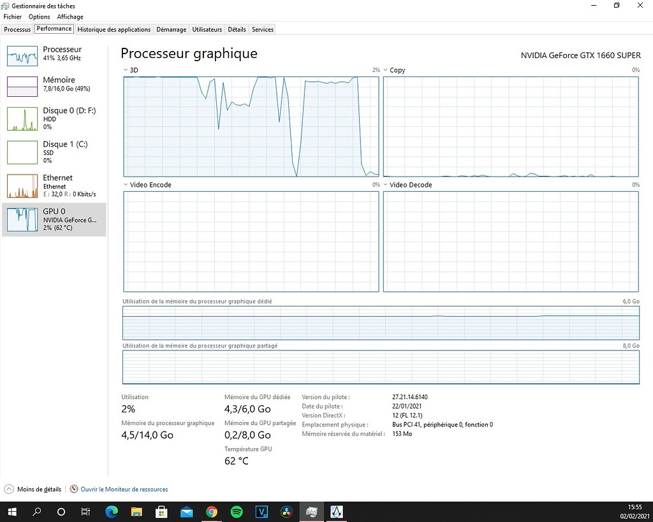The image size is (653, 522).
Task: Open the Affichage menu
Action: (x=70, y=17)
